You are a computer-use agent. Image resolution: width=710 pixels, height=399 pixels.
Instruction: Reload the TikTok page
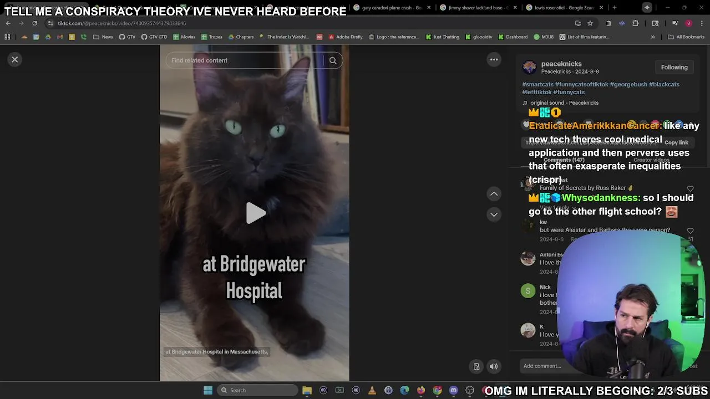tap(34, 23)
